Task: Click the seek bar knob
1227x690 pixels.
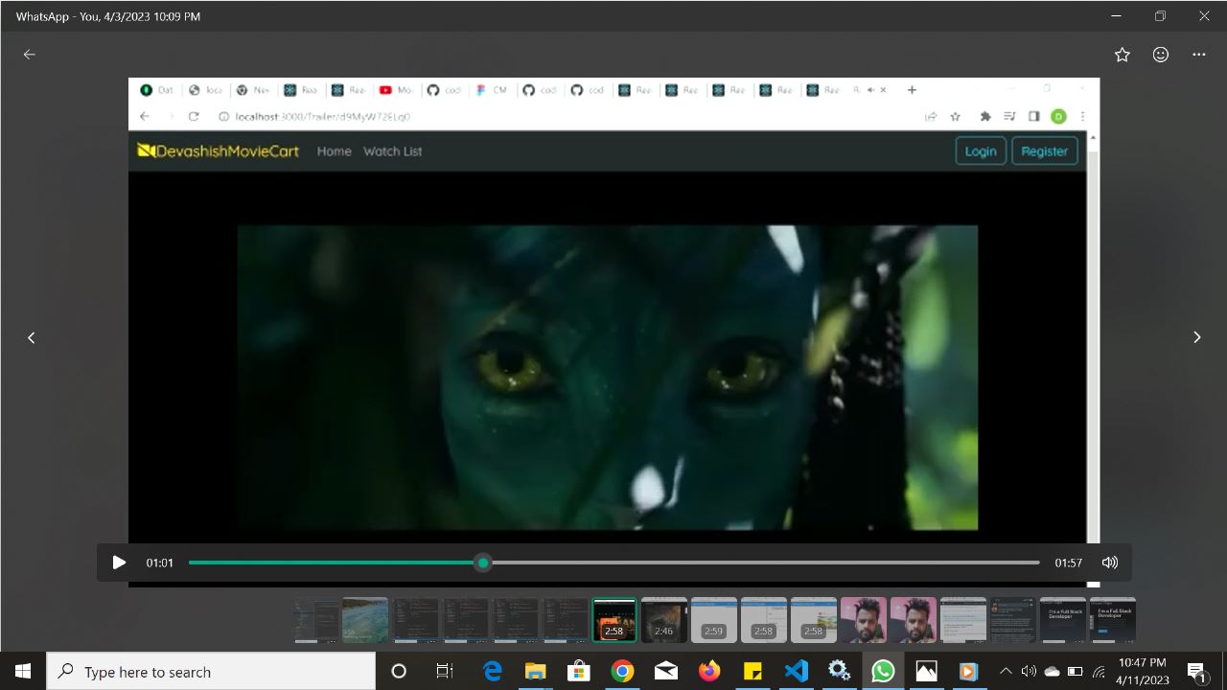Action: (483, 563)
